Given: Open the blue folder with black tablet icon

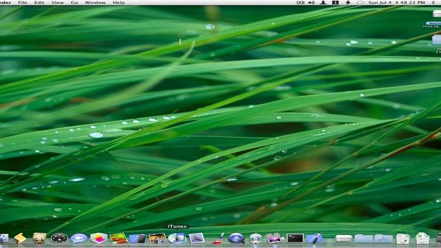Looking at the screenshot, I should click(x=138, y=238).
